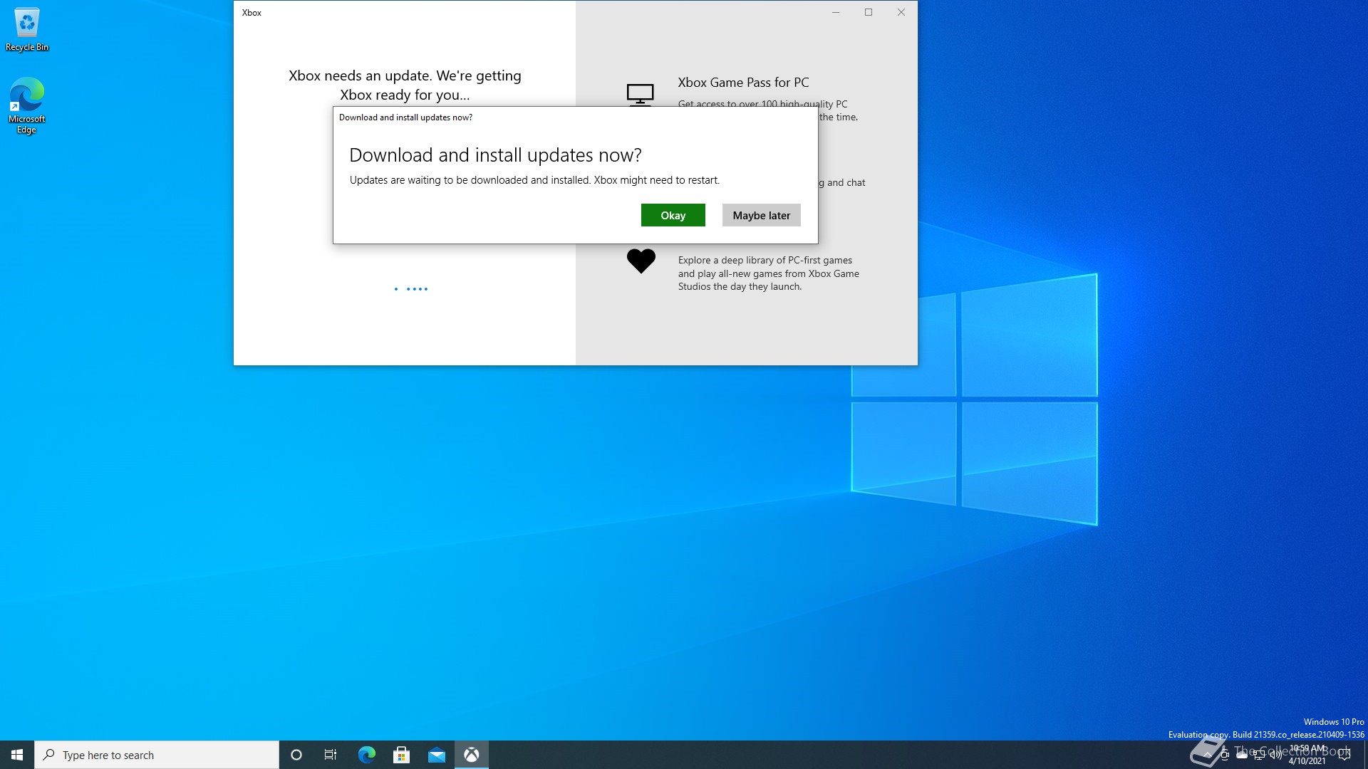Minimize the Xbox window
This screenshot has height=769, width=1368.
836,12
